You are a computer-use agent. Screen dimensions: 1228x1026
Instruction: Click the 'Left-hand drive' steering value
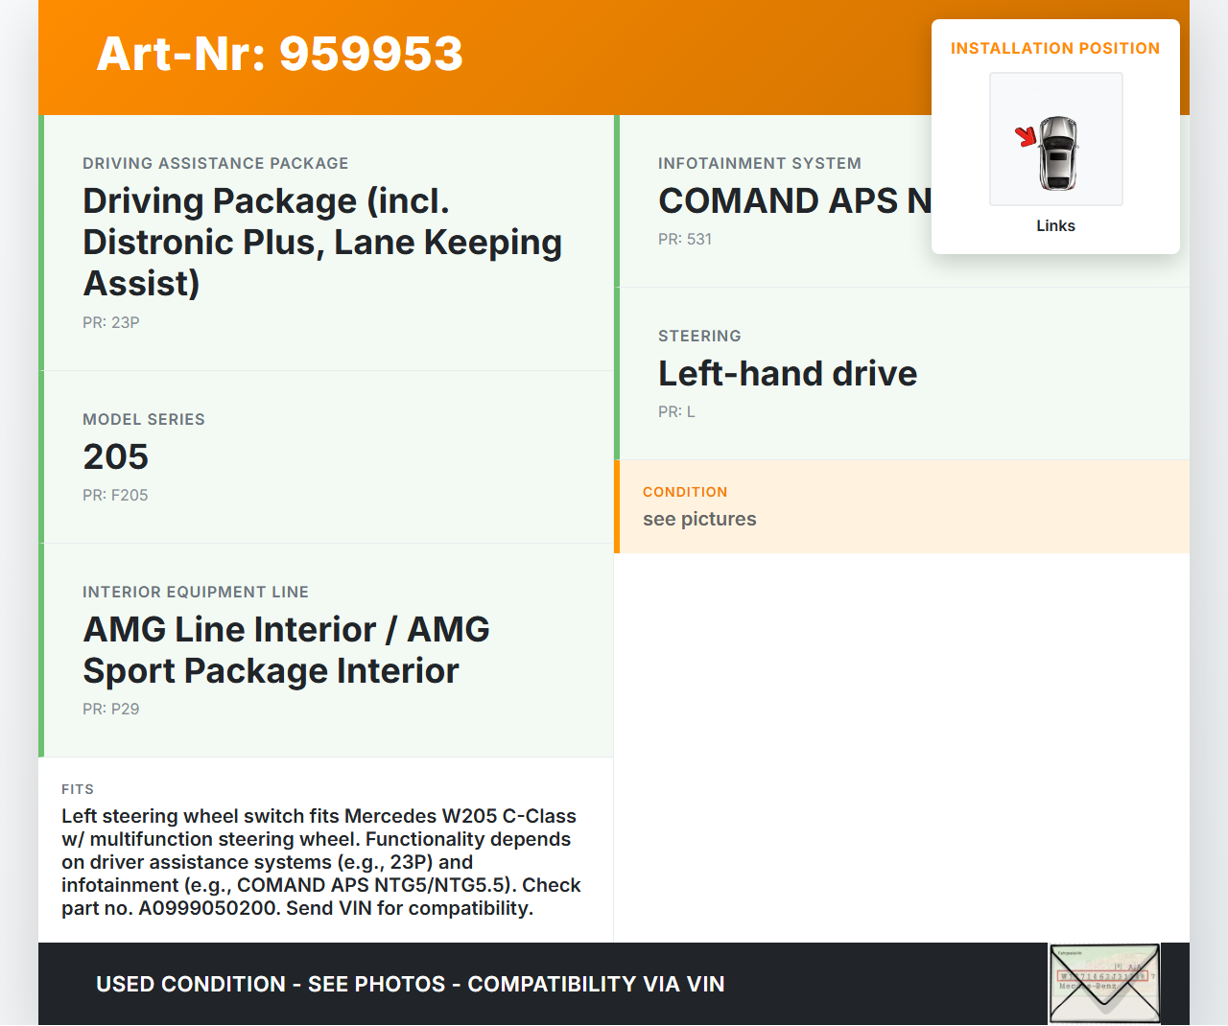787,373
